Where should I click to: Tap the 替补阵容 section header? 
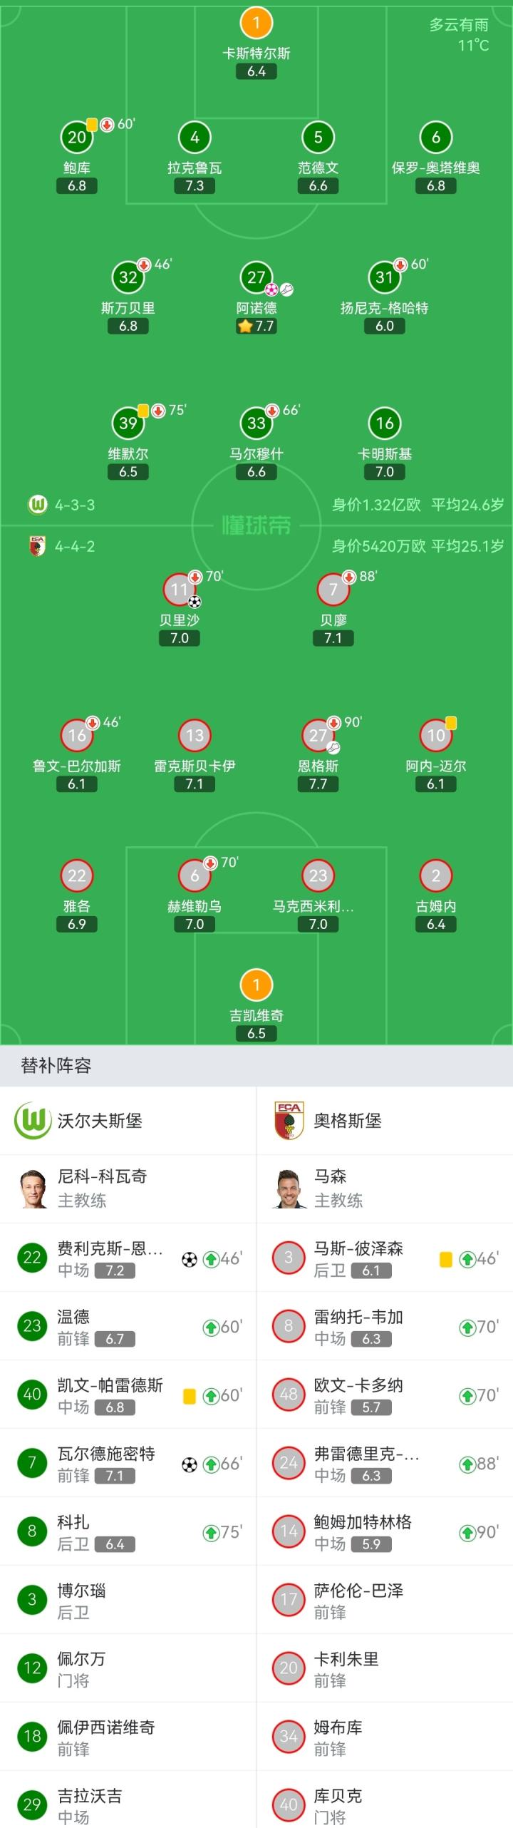tap(56, 1066)
